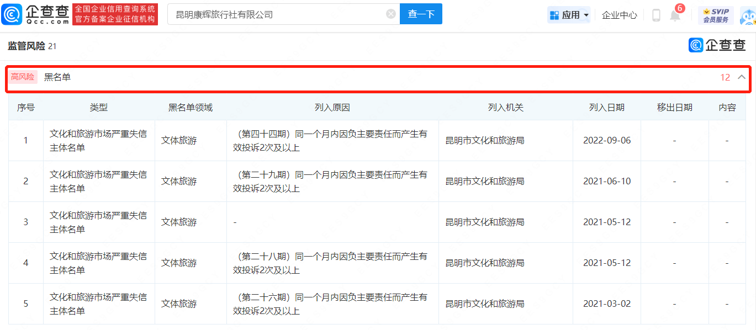Click the 列入原因 column header
The width and height of the screenshot is (756, 330).
[x=332, y=108]
